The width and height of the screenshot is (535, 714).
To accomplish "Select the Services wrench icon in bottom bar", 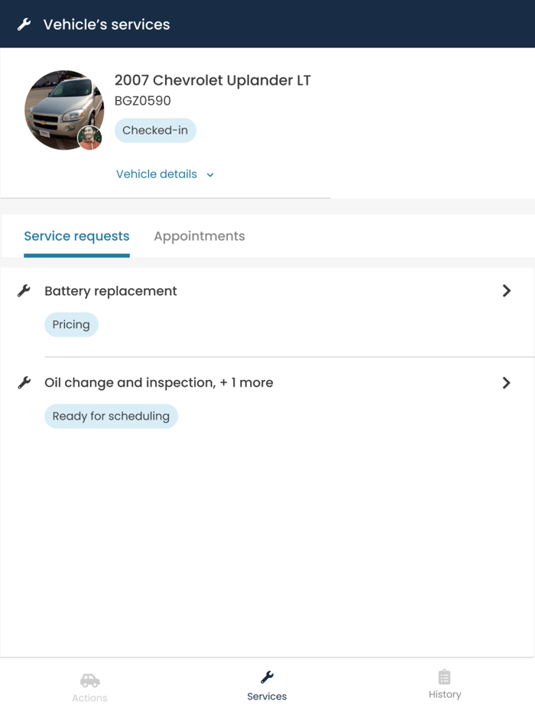I will [x=267, y=677].
